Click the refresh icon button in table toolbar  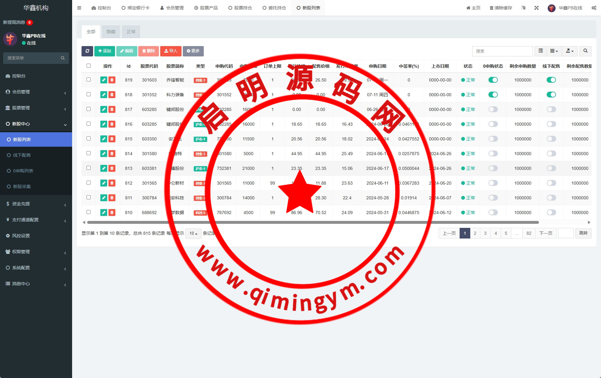pyautogui.click(x=87, y=51)
